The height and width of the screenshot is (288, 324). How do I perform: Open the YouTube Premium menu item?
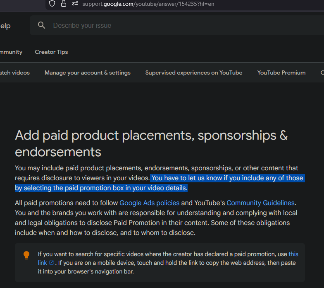tap(281, 73)
